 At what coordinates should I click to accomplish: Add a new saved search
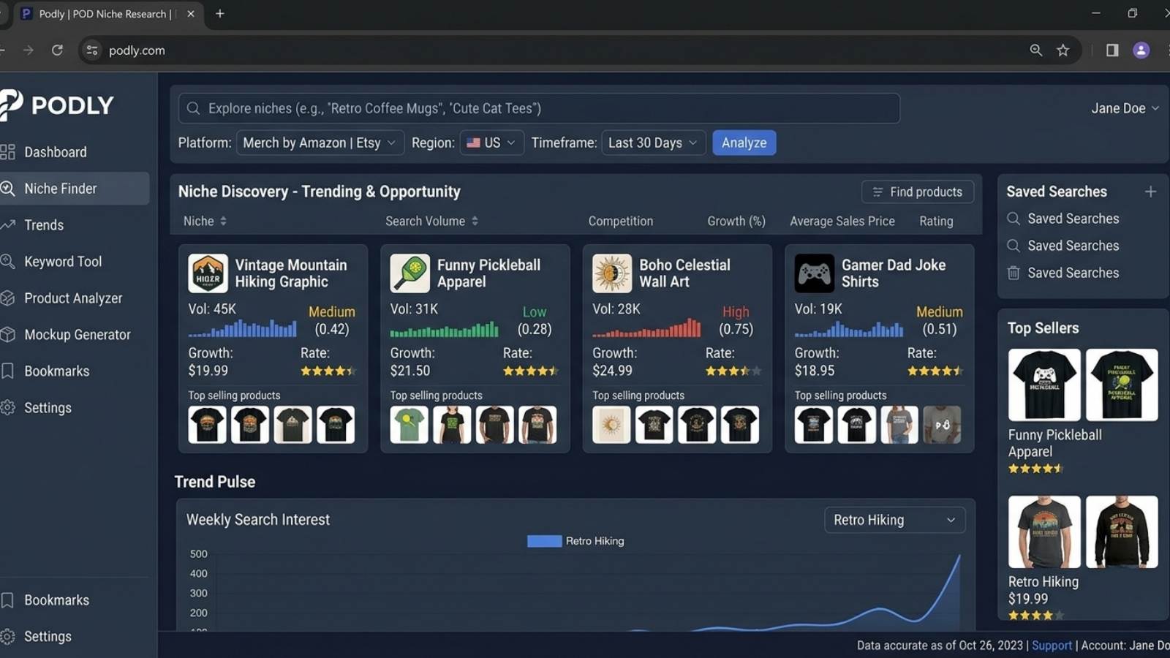[x=1150, y=192]
